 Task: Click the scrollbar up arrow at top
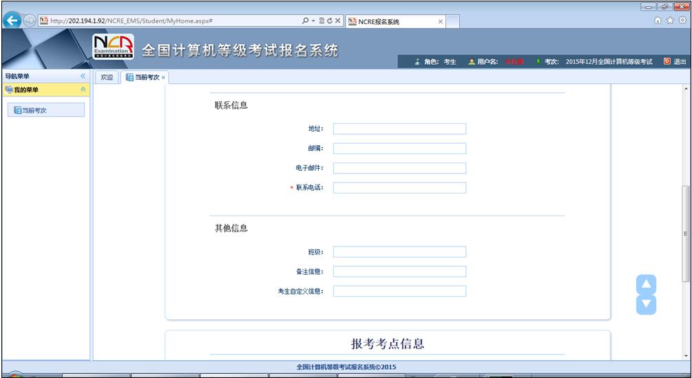[686, 88]
